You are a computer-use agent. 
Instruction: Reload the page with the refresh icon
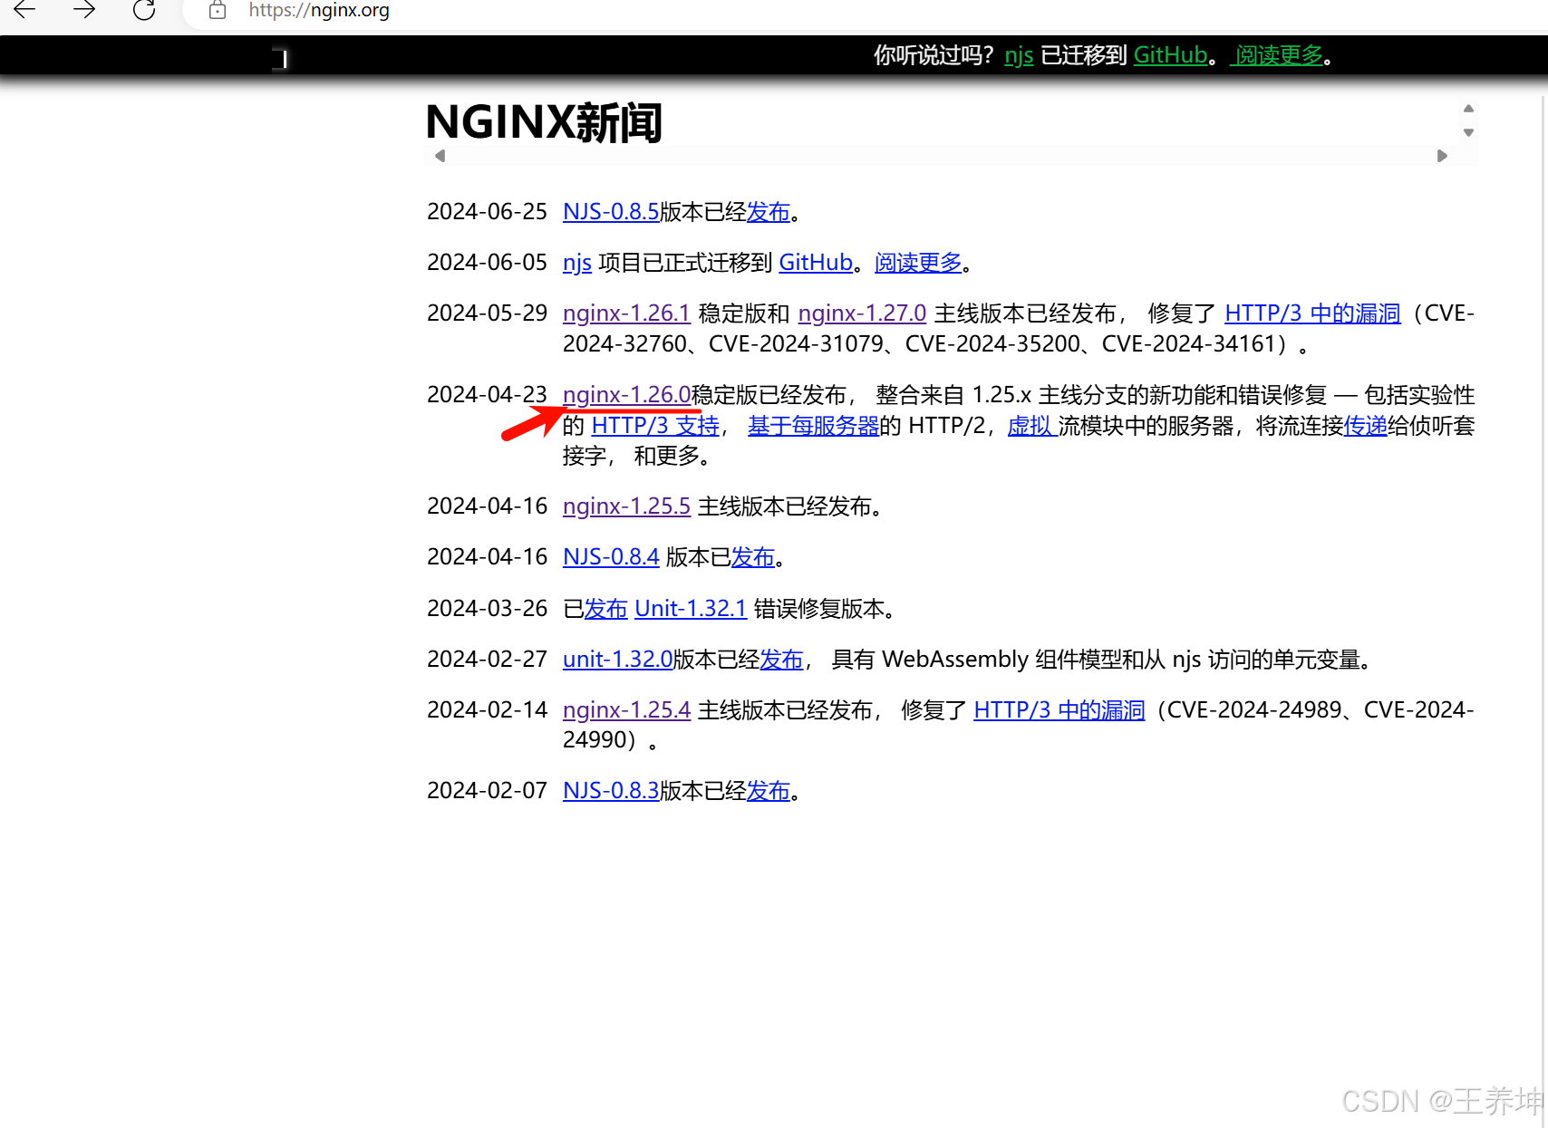pos(144,10)
